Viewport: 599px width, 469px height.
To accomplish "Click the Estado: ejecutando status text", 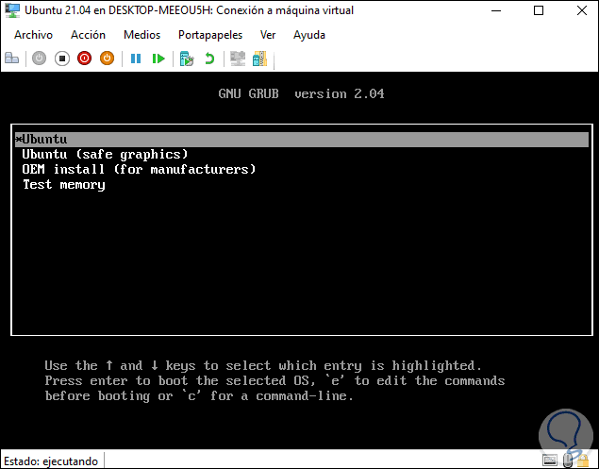I will click(x=51, y=461).
